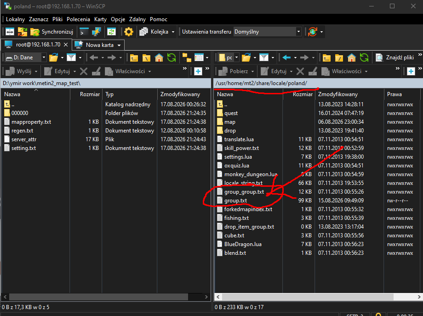Click the local panel new file plus icon
423x316 pixels.
(x=198, y=71)
